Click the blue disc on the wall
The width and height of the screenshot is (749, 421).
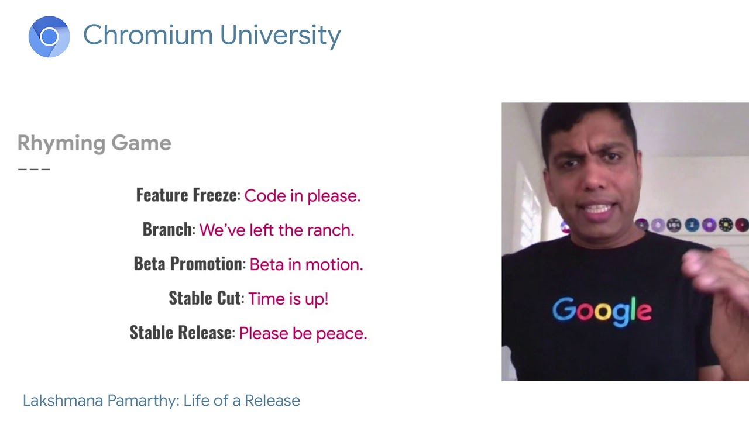pos(692,225)
